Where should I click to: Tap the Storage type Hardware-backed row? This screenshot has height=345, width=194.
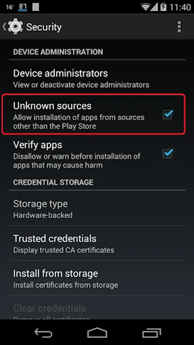[97, 209]
